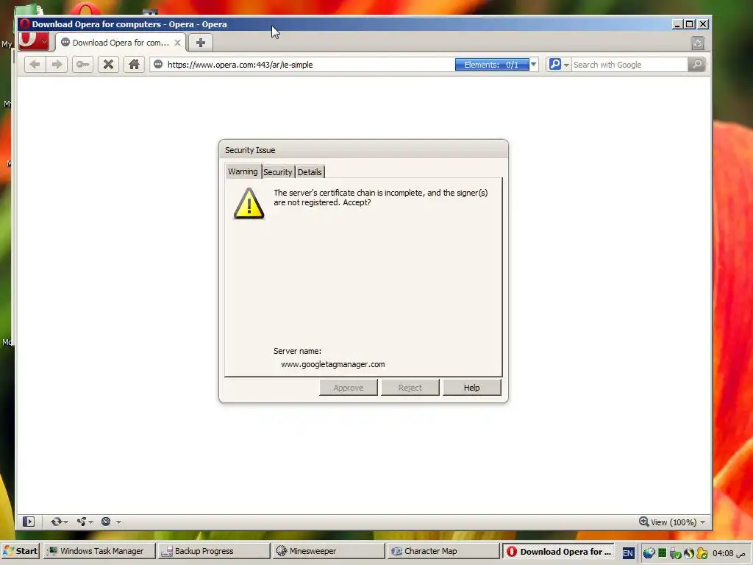The height and width of the screenshot is (565, 753).
Task: Open the closed tabs trash icon
Action: pos(698,43)
